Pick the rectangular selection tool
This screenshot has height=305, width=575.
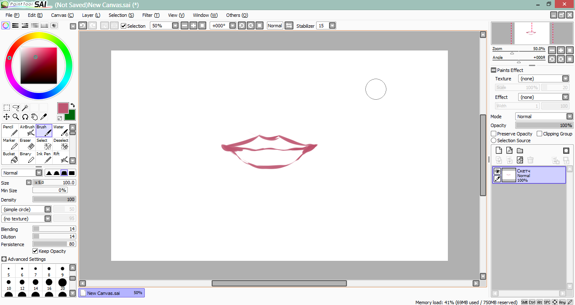7,108
